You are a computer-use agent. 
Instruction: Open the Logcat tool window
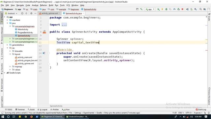(43, 109)
